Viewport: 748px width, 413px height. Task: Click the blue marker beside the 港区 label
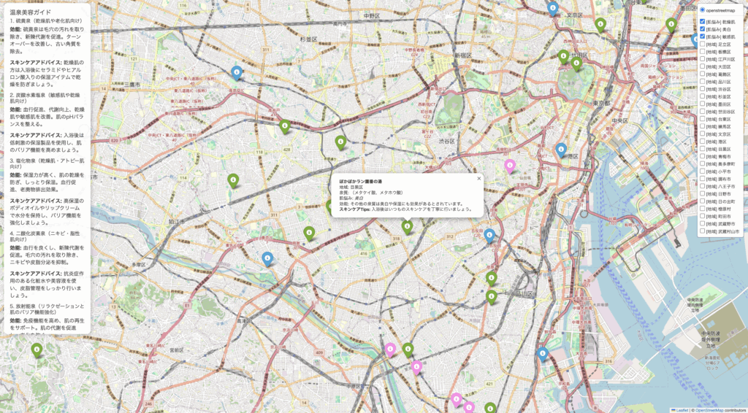pyautogui.click(x=561, y=150)
